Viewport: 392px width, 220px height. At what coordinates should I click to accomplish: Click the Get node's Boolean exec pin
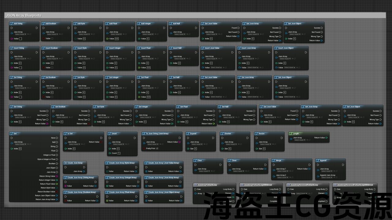tap(57, 163)
